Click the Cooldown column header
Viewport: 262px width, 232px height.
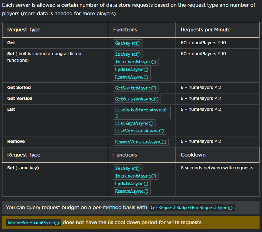pyautogui.click(x=193, y=155)
